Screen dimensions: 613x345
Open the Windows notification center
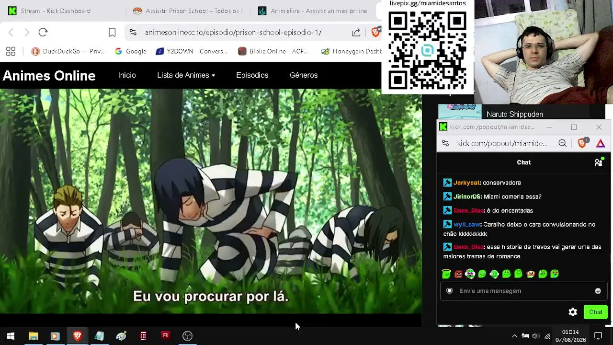click(598, 336)
